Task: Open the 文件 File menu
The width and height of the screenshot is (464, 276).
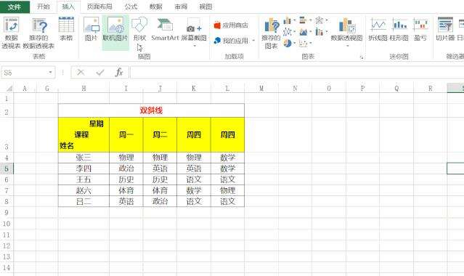Action: [x=15, y=7]
